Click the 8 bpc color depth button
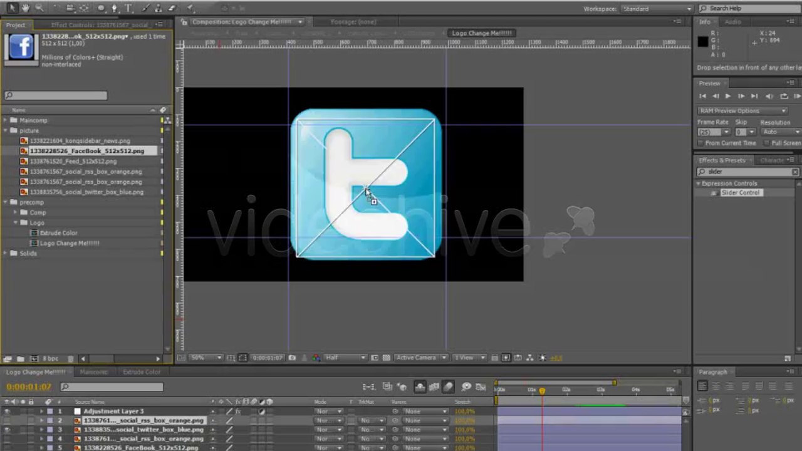The width and height of the screenshot is (802, 451). click(50, 358)
